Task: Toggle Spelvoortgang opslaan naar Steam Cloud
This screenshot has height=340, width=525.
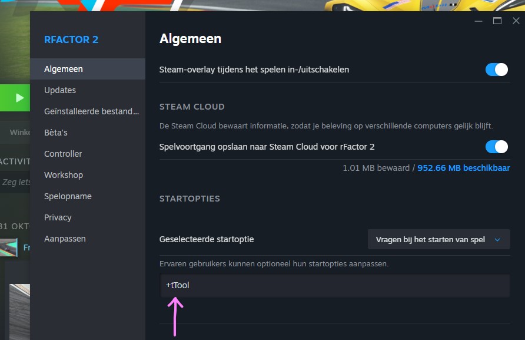Action: pos(497,146)
